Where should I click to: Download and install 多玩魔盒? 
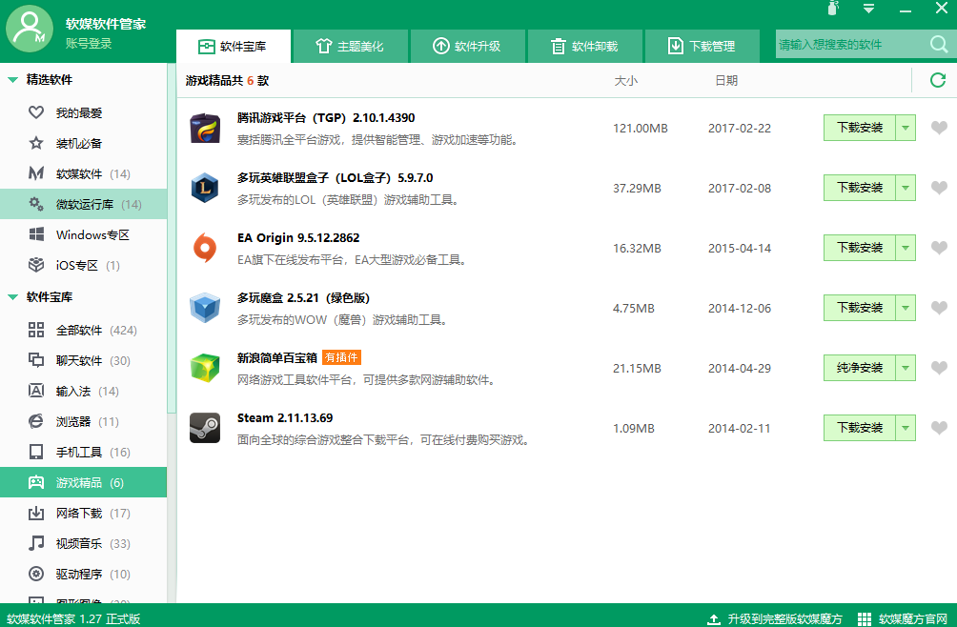(860, 308)
